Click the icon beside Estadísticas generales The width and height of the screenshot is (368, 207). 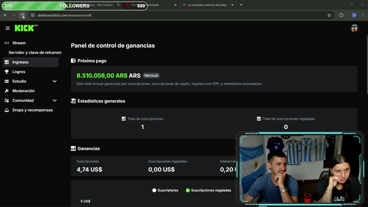(x=73, y=101)
